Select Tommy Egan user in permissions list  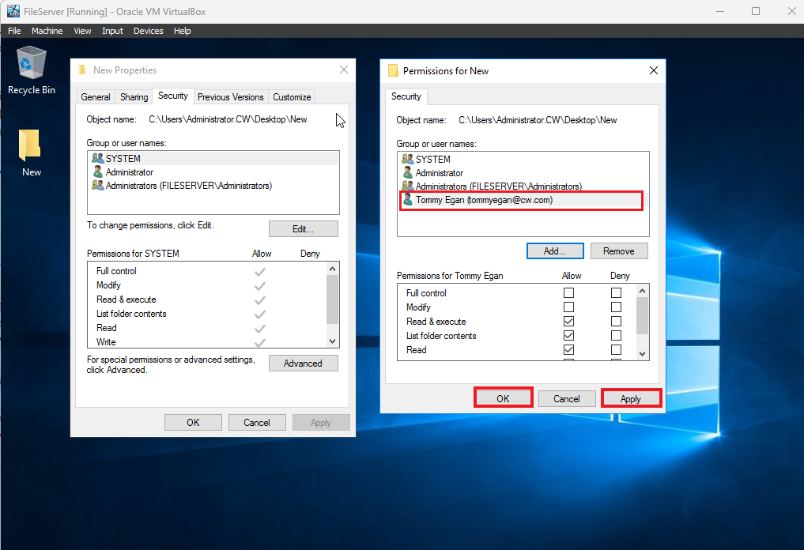(483, 201)
